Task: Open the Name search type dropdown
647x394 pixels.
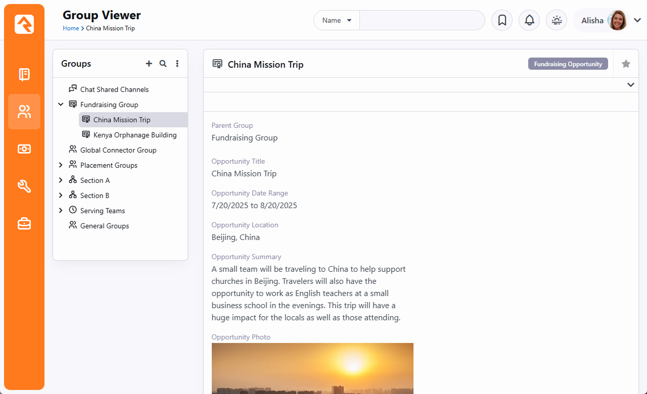Action: 337,20
